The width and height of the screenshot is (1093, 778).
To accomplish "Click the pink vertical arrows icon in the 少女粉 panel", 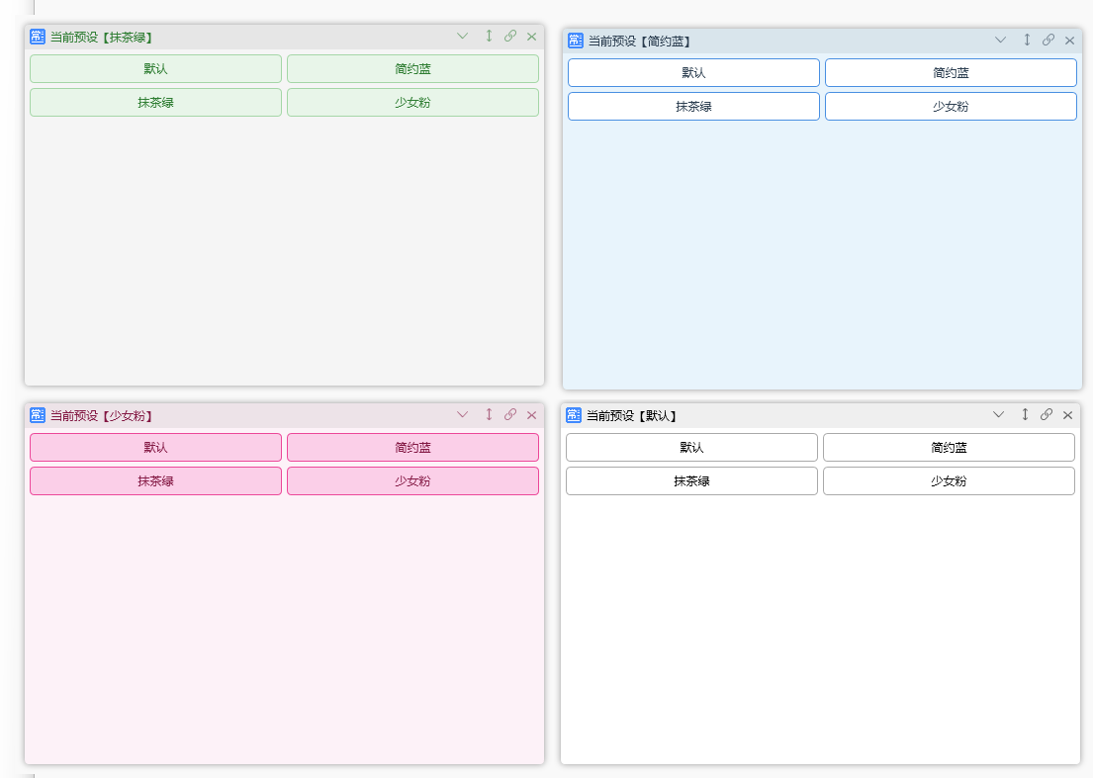I will [489, 415].
